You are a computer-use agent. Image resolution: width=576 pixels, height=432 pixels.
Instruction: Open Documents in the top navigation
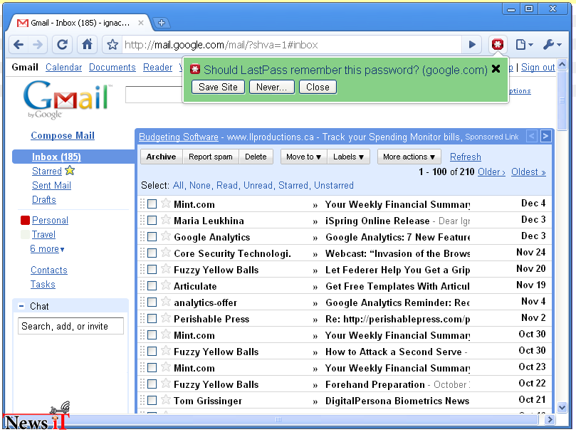pos(112,67)
